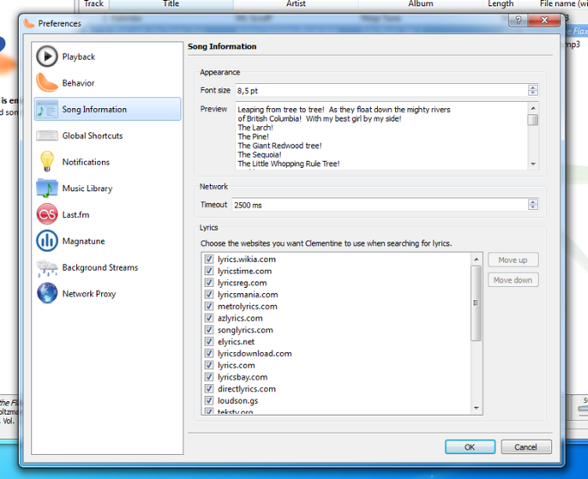Click Title column header in main window
The height and width of the screenshot is (479, 588).
point(171,3)
